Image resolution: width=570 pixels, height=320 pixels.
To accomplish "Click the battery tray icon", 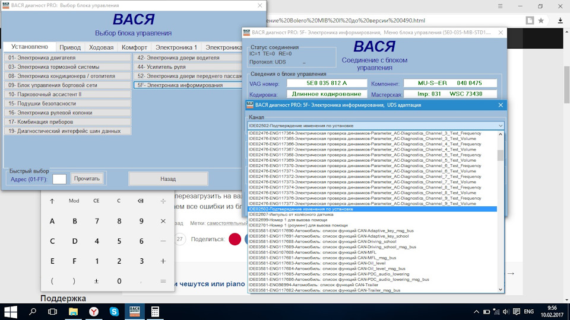I will click(486, 312).
